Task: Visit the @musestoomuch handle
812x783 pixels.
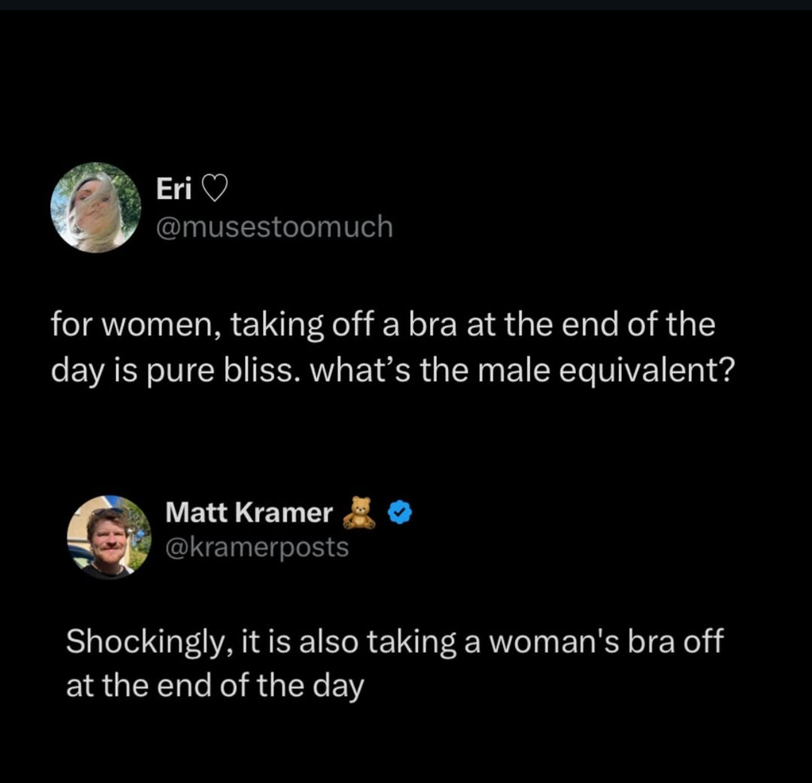Action: coord(274,227)
